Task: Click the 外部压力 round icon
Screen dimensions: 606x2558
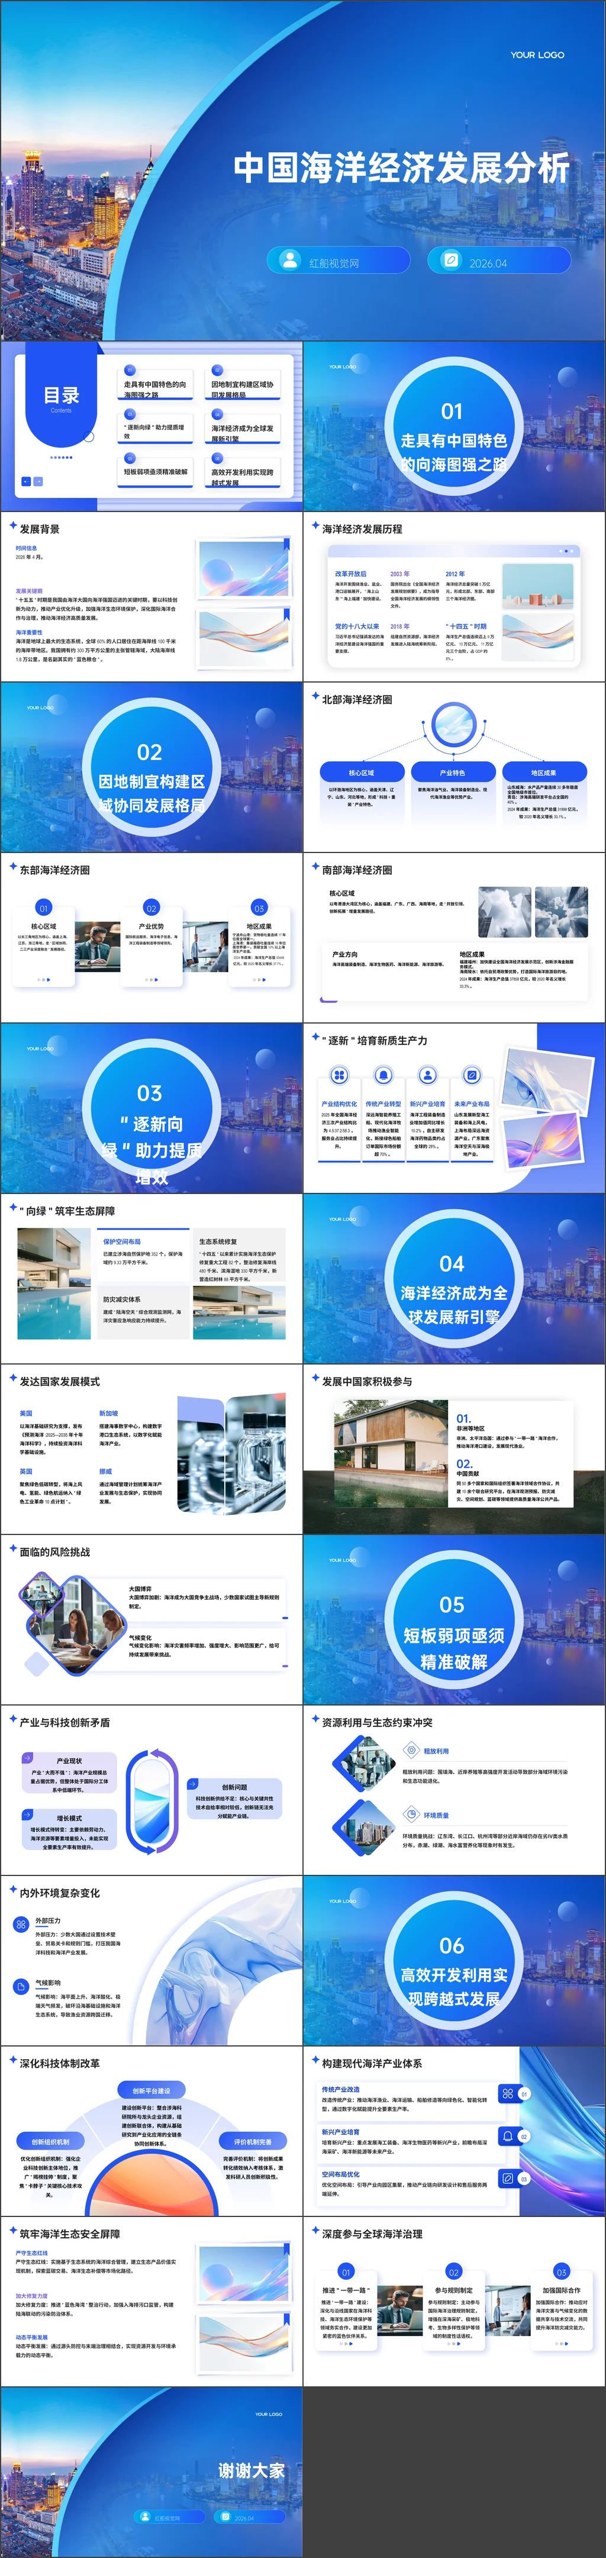Action: pos(20,1923)
